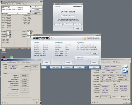132x105 pixels.
Task: Click the SpeedFan log scrollbar down arrow
Action: pyautogui.click(x=30, y=12)
